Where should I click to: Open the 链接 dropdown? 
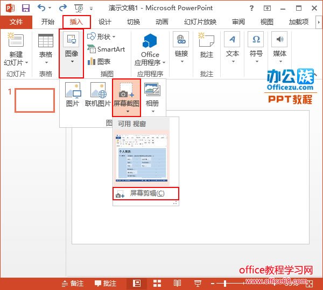pos(181,48)
